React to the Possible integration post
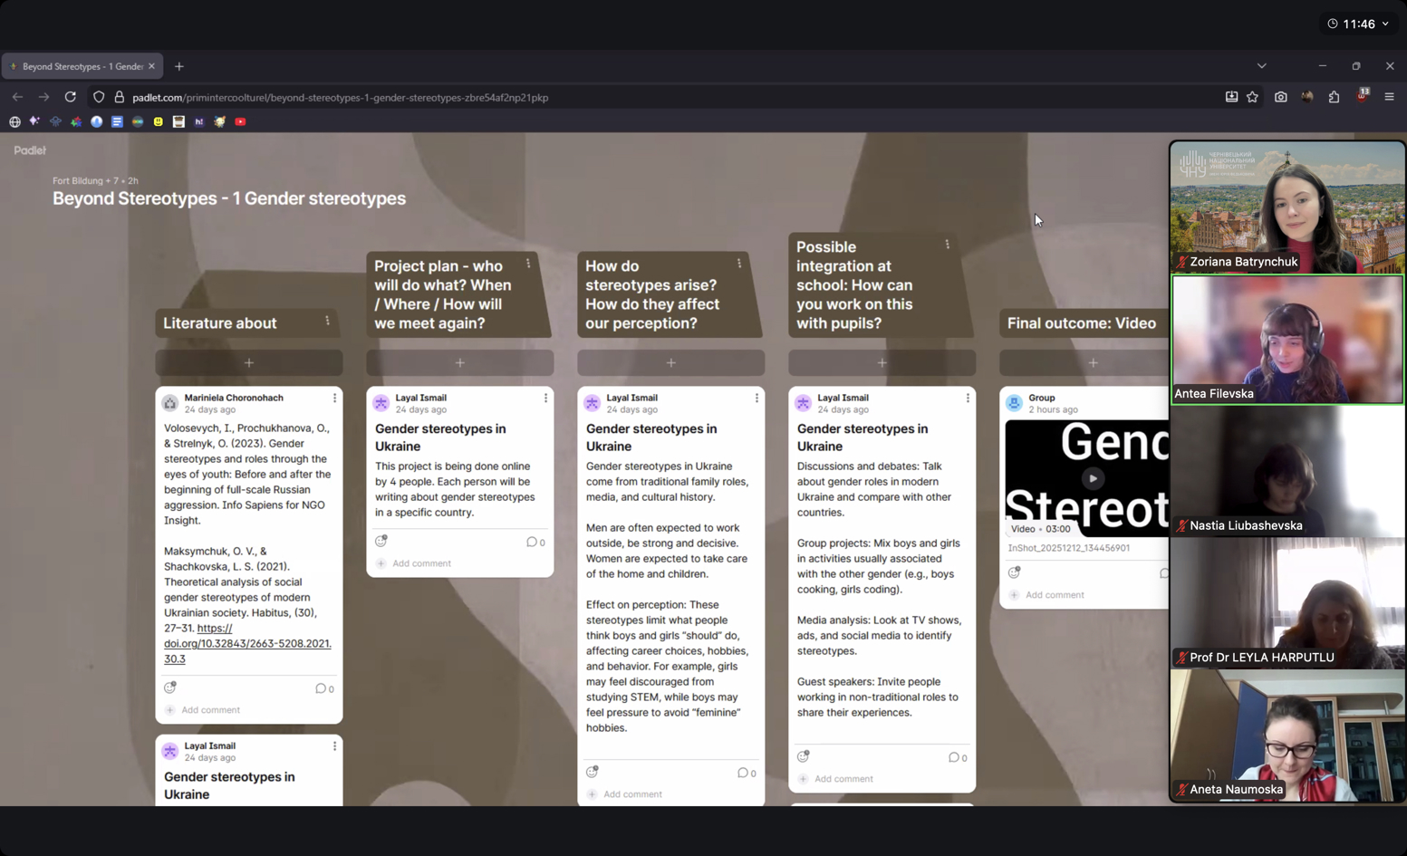 (804, 756)
